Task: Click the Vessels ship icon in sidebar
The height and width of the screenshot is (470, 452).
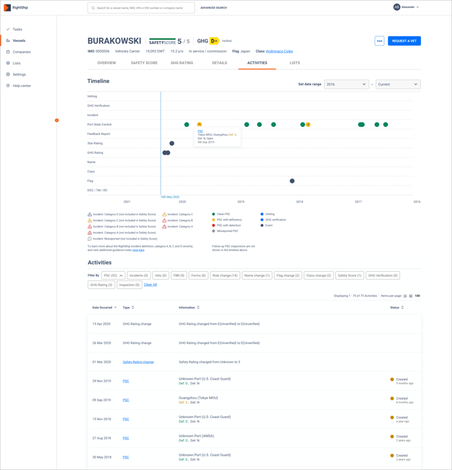Action: tap(8, 40)
